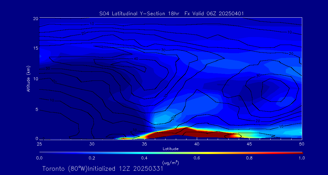Click the 'Altitude (km)' axis label
The width and height of the screenshot is (328, 175).
[x=28, y=79]
